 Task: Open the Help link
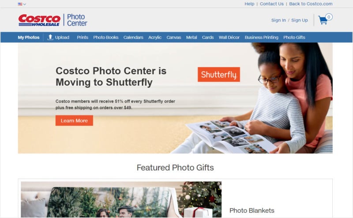coord(249,4)
